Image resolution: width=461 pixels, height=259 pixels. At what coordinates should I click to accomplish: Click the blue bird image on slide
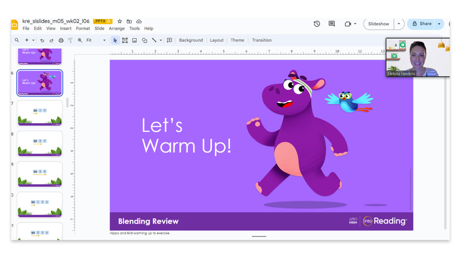[x=349, y=101]
